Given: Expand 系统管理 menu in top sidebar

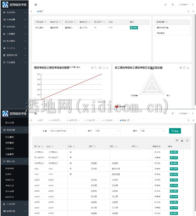Looking at the screenshot, I should click(x=14, y=12).
